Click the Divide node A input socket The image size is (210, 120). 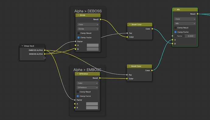75,45
